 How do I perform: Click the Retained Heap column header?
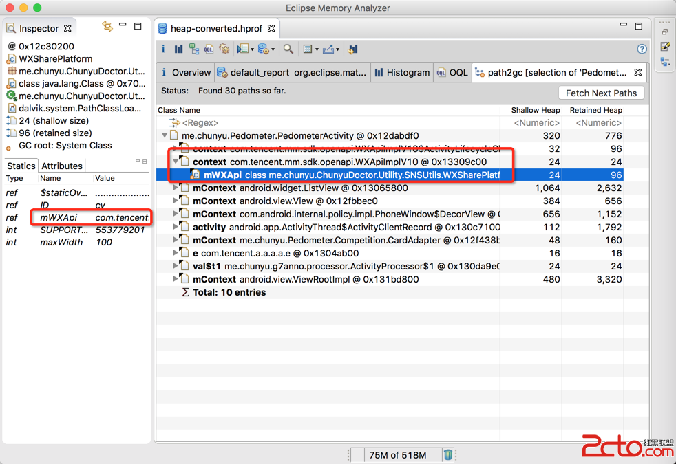coord(595,110)
